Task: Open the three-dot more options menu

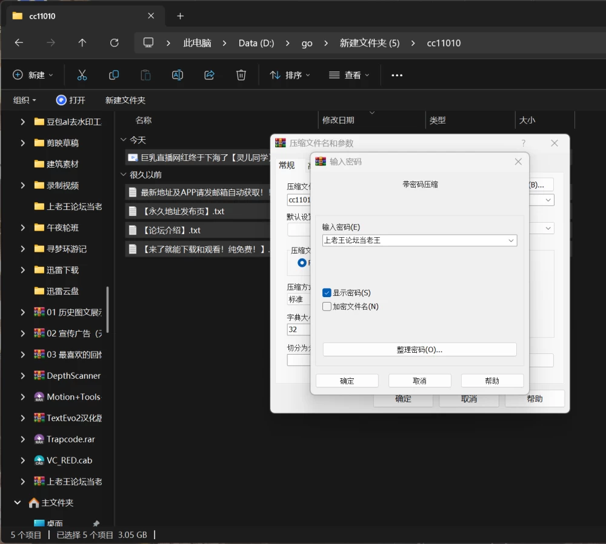Action: [397, 75]
